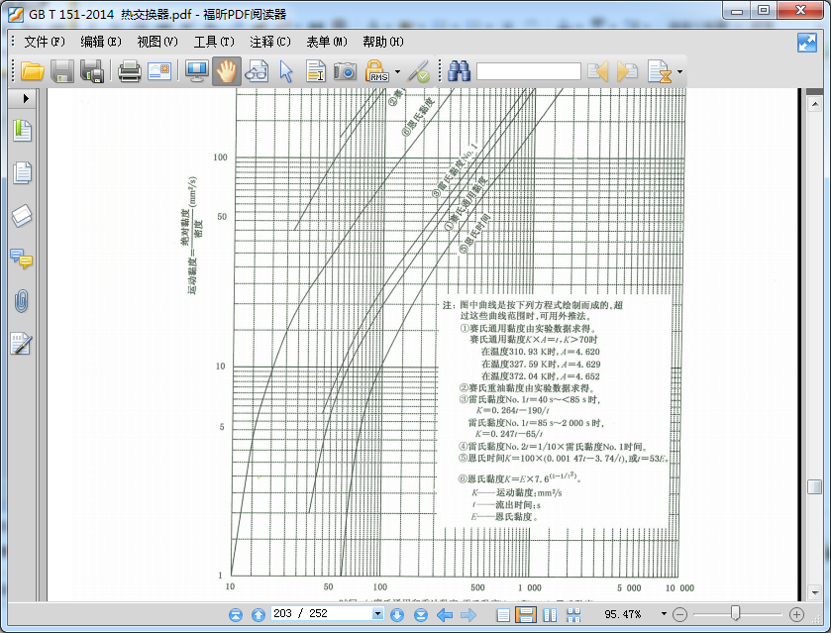Select the text selection tool
Screen dimensions: 831x633
pyautogui.click(x=316, y=71)
